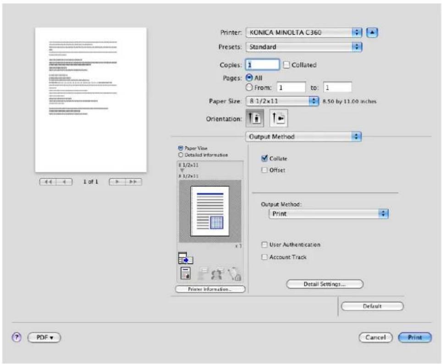This screenshot has width=442, height=364.
Task: Click the 8.50 by 11.00 inches text
Action: pos(349,101)
